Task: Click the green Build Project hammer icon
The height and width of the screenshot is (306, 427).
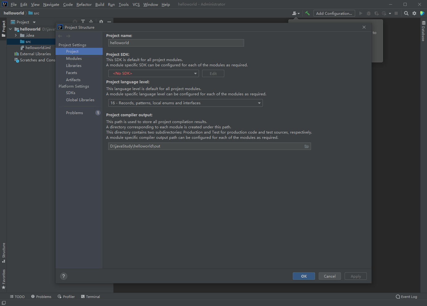Action: pos(307,13)
